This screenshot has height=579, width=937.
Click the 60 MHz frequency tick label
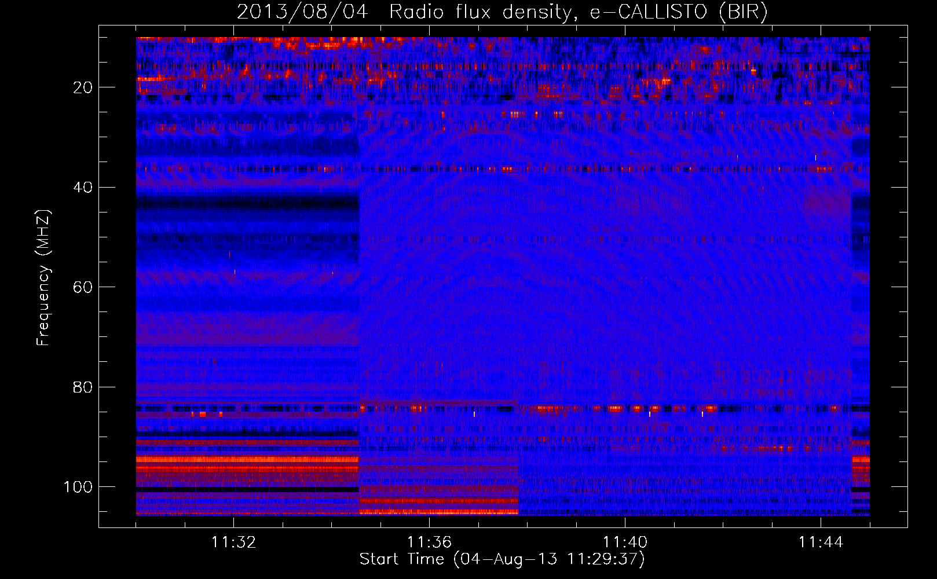click(x=83, y=287)
